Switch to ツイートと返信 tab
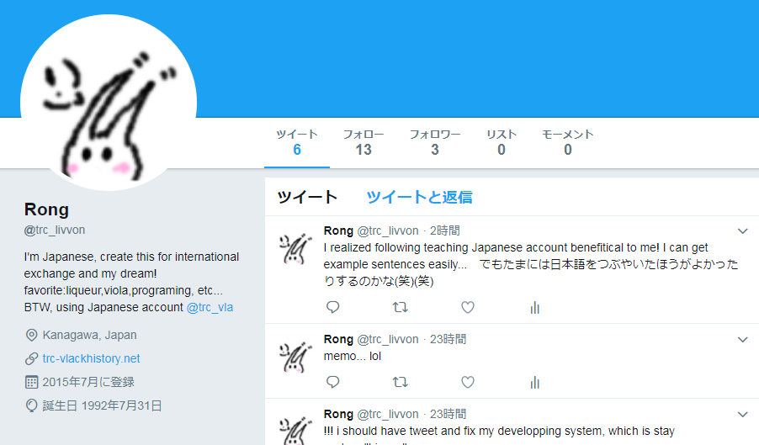 [x=419, y=197]
